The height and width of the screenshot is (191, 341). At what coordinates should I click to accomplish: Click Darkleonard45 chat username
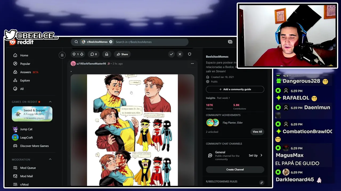295,180
